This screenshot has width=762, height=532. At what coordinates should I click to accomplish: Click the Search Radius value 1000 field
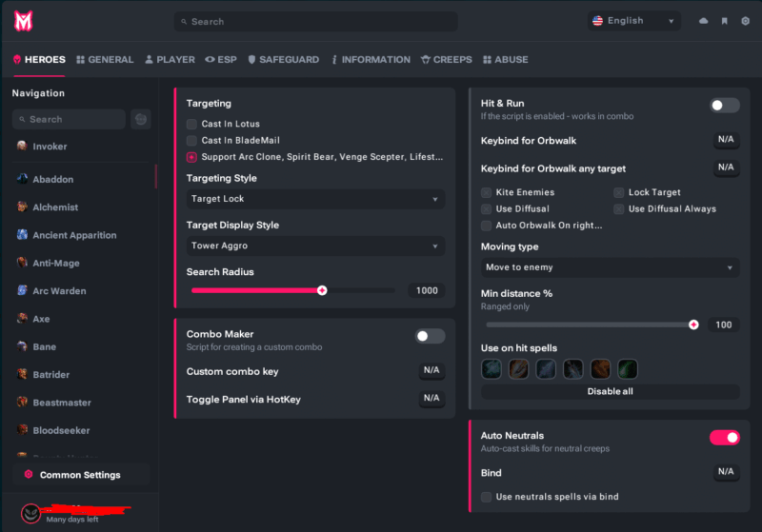(x=427, y=290)
